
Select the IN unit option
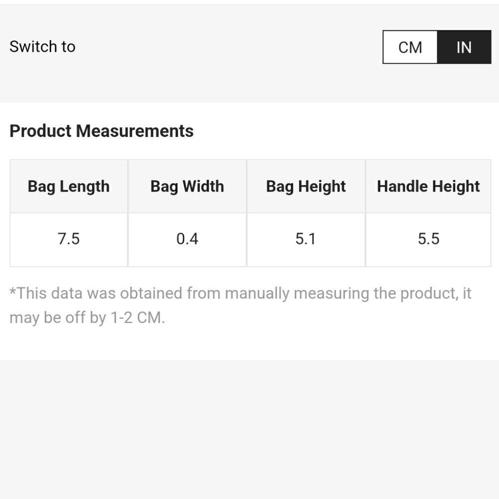[x=464, y=47]
